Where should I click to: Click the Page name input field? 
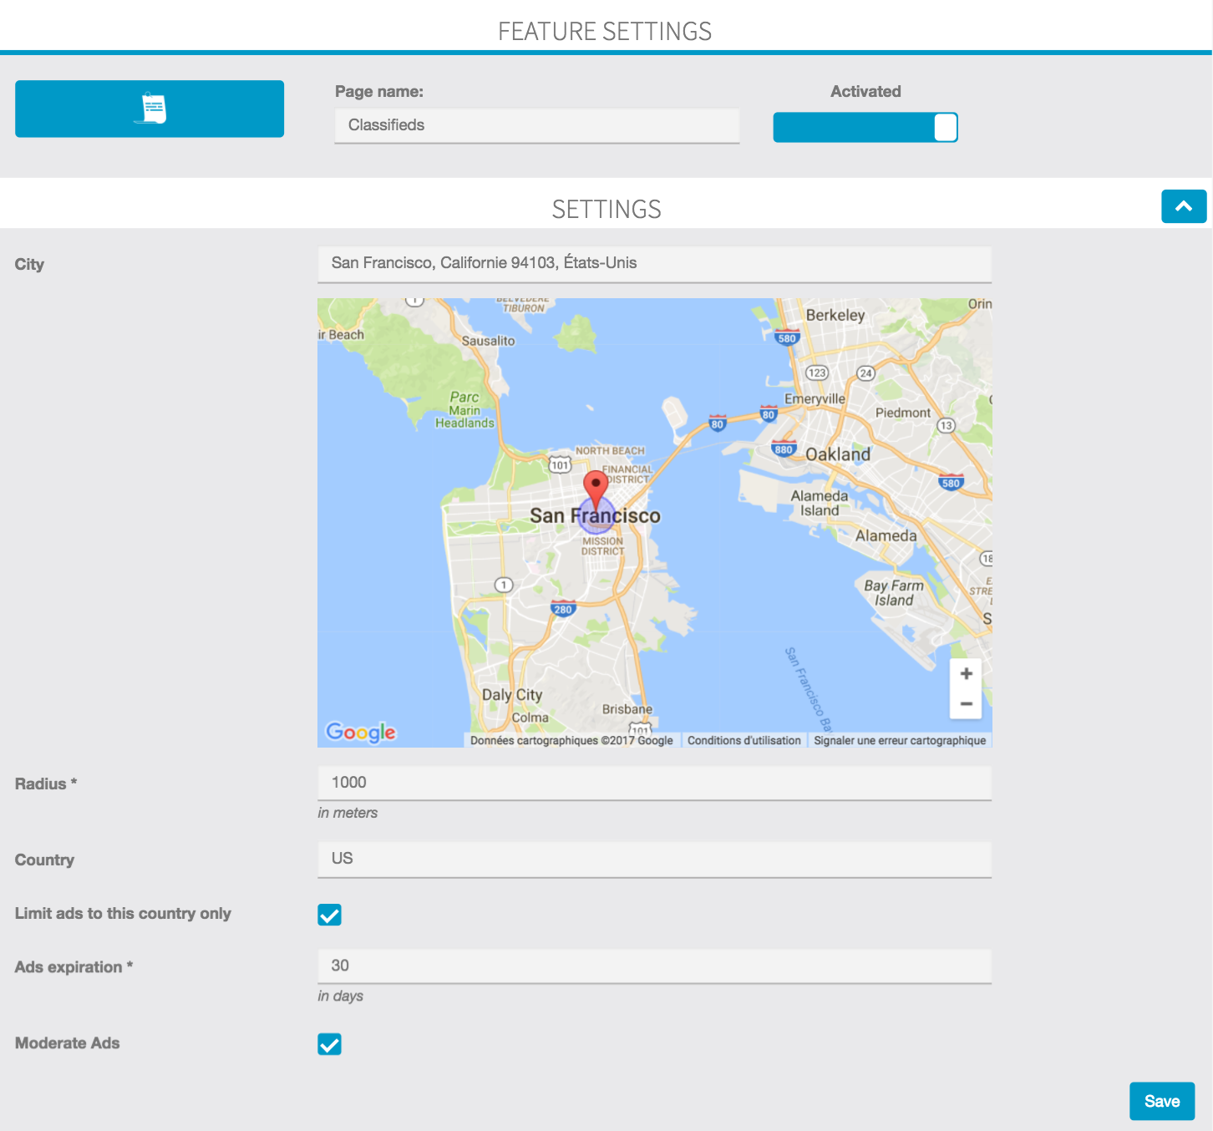point(536,125)
